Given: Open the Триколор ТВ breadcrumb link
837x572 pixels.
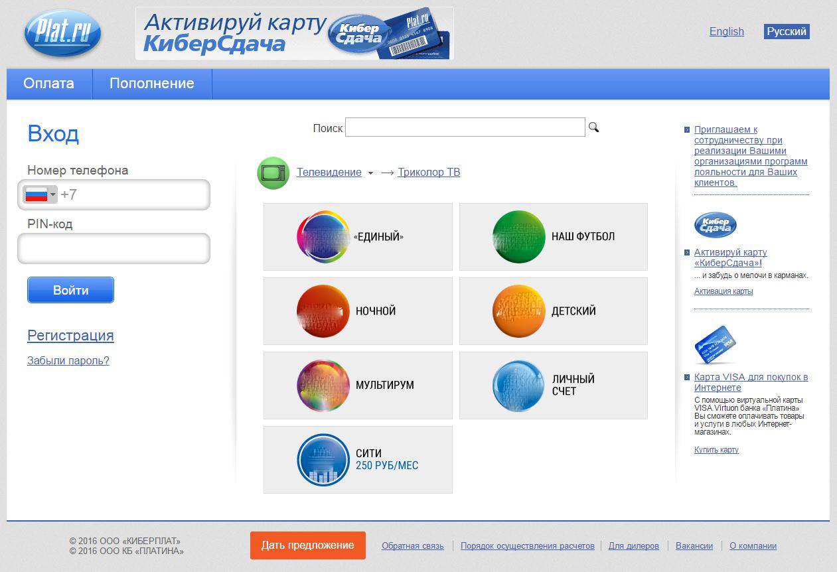Looking at the screenshot, I should pos(429,173).
